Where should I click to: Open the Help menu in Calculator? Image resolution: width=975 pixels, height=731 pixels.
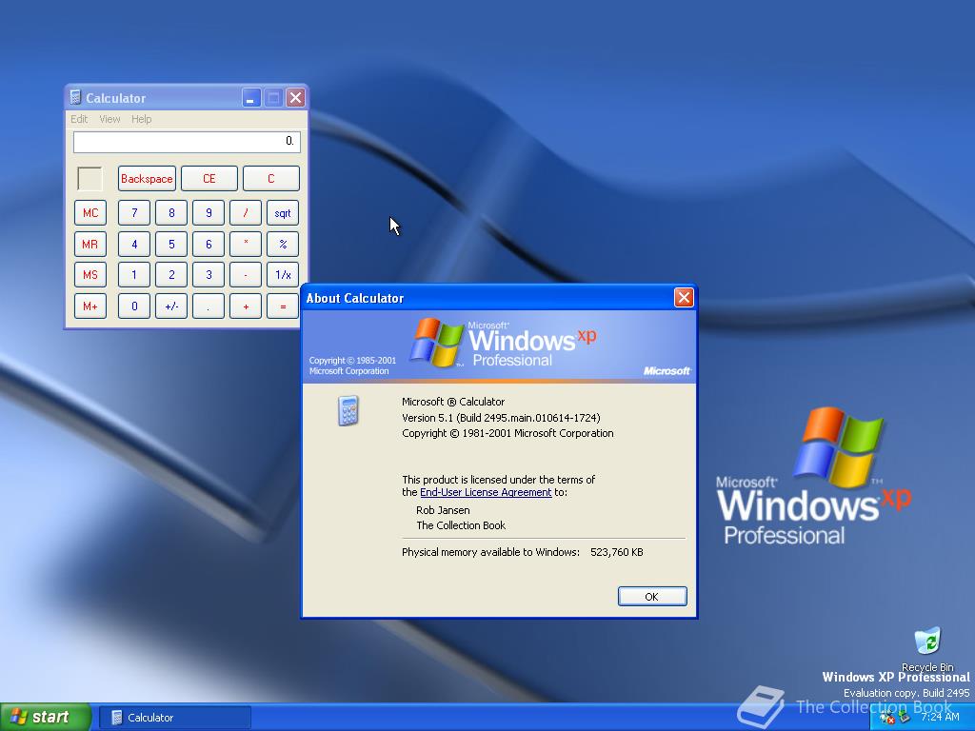pos(141,119)
